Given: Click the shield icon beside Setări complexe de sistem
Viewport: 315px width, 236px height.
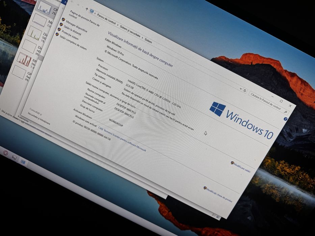Looking at the screenshot, I should [57, 34].
